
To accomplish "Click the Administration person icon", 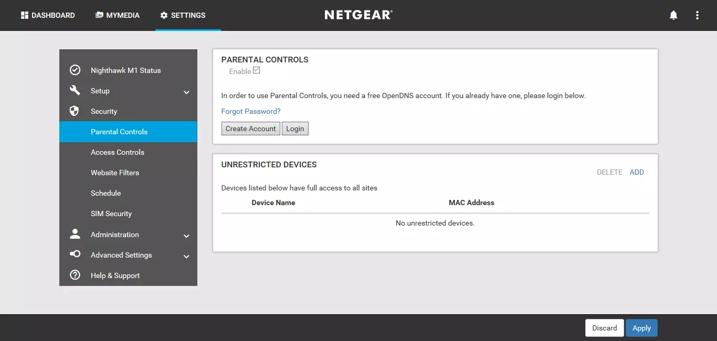I will coord(75,234).
